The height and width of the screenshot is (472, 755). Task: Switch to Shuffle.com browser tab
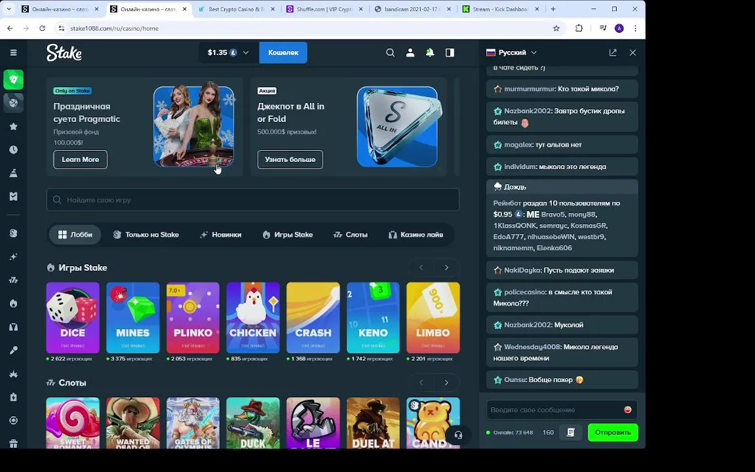click(x=324, y=9)
